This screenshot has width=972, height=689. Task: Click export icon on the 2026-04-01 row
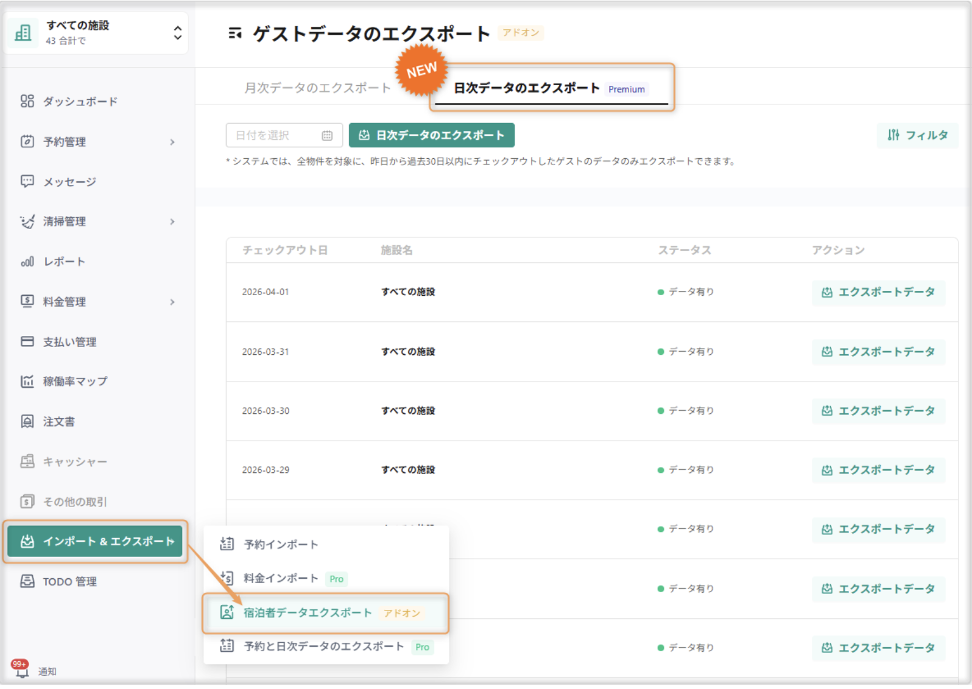click(x=827, y=292)
